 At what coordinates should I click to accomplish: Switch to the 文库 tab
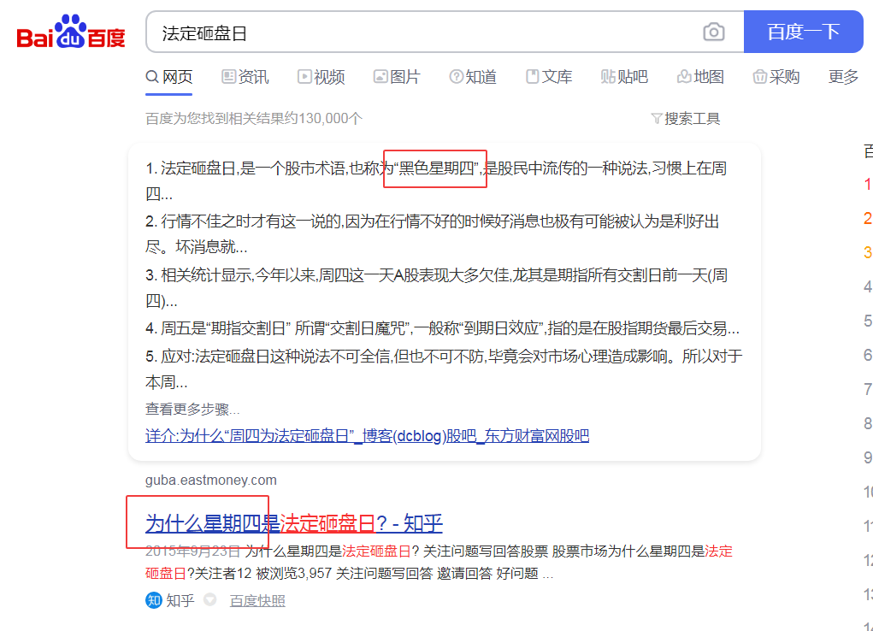549,76
